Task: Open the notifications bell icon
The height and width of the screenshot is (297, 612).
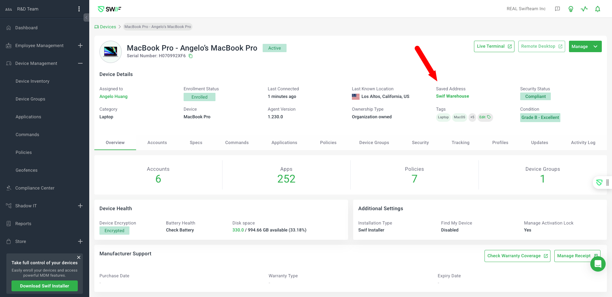Action: point(598,9)
